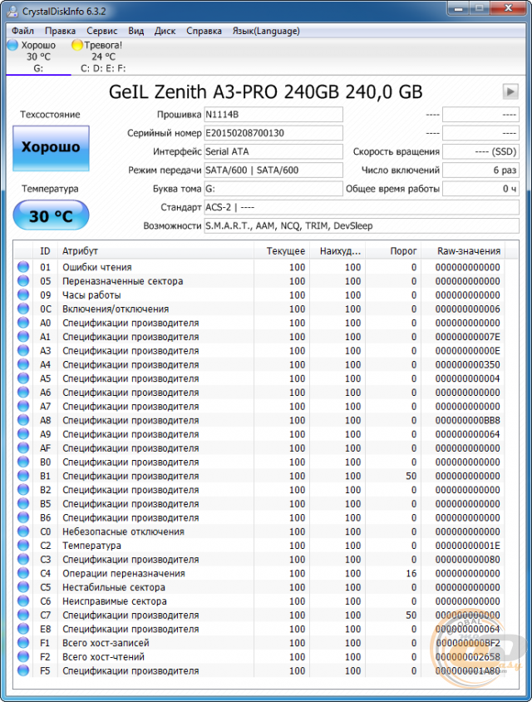Open the Вид menu
This screenshot has height=702, width=532.
136,31
